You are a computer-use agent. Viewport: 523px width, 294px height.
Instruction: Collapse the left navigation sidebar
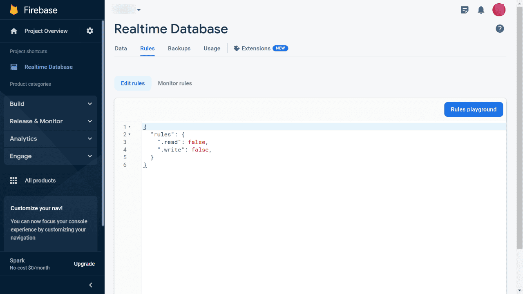[90, 285]
